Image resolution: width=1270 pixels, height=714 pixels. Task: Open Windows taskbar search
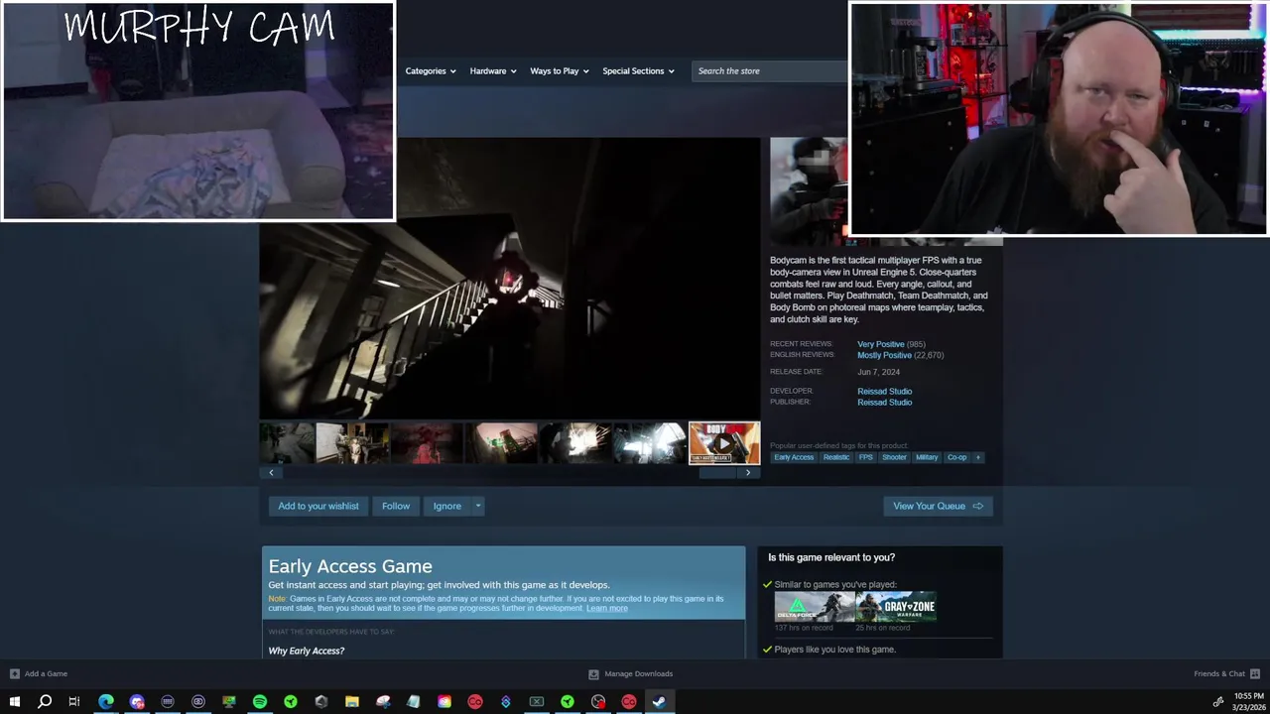[x=45, y=702]
